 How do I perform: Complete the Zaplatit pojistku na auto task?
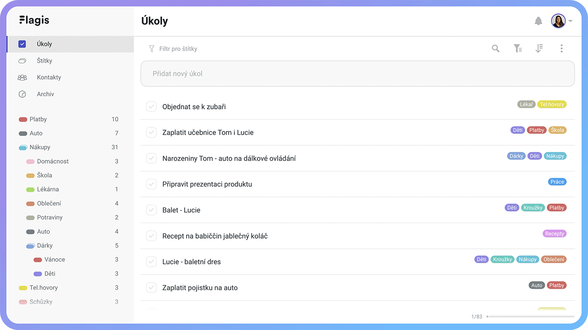click(x=151, y=288)
